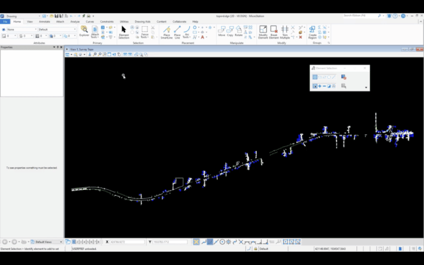Screen dimensions: 424x265
Task: Click the Y coordinate input field
Action: coord(170,242)
